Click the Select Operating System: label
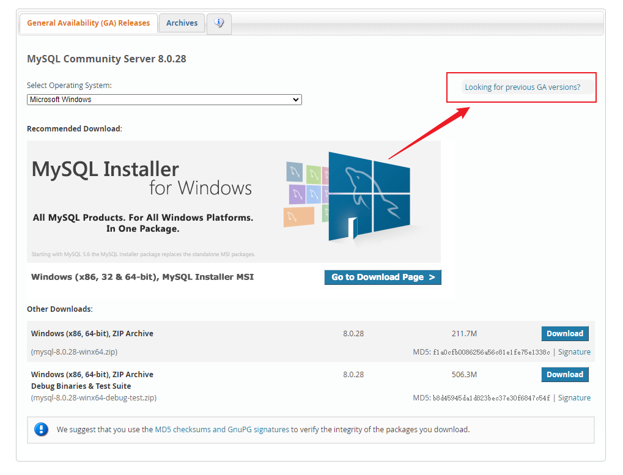Screen dimensions: 623x475 [x=69, y=86]
